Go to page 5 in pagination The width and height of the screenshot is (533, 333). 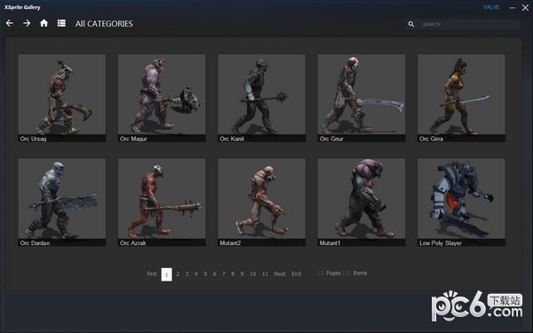pos(205,274)
